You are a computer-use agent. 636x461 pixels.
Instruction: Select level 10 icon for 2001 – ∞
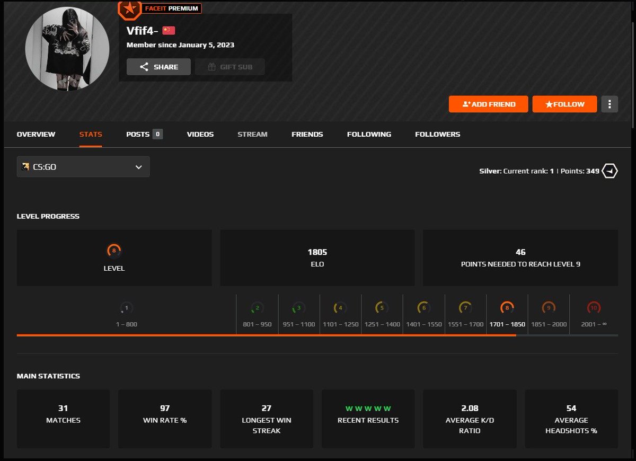(x=594, y=307)
